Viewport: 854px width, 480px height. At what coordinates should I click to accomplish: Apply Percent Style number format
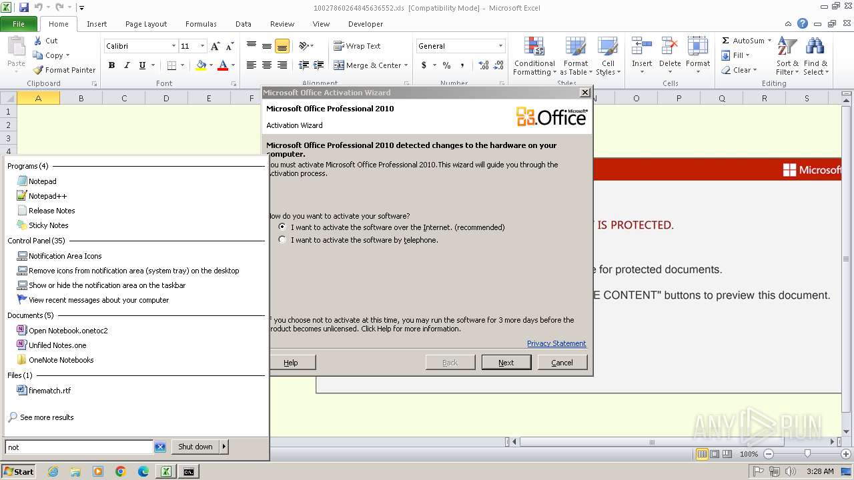click(x=446, y=65)
